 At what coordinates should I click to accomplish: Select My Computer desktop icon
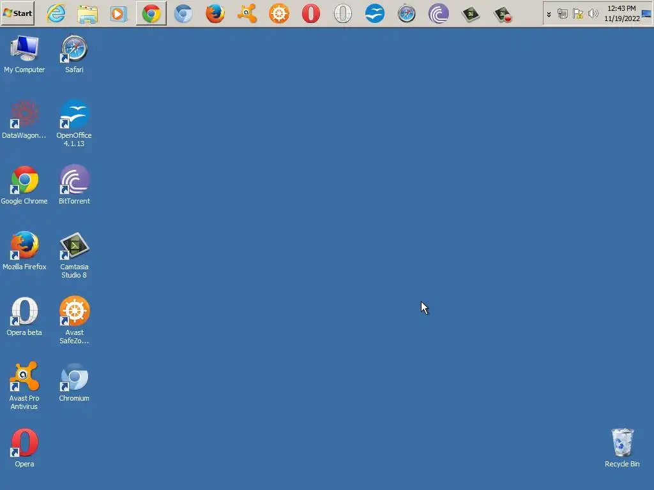point(24,54)
